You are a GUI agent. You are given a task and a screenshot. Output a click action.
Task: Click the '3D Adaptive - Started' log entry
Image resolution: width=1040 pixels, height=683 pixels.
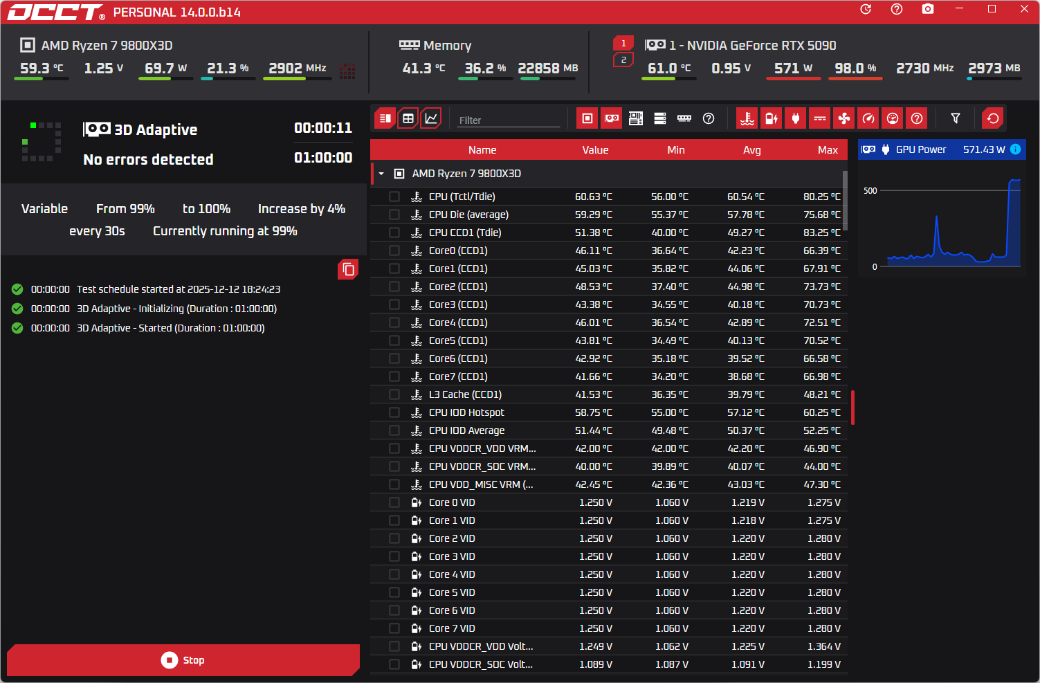[x=171, y=328]
